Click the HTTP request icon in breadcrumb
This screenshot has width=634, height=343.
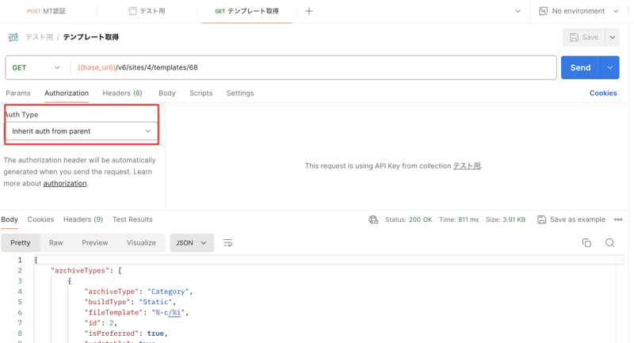[x=13, y=37]
